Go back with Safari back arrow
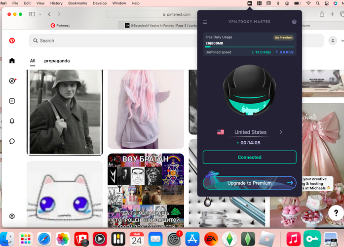This screenshot has width=344, height=247. [49, 14]
